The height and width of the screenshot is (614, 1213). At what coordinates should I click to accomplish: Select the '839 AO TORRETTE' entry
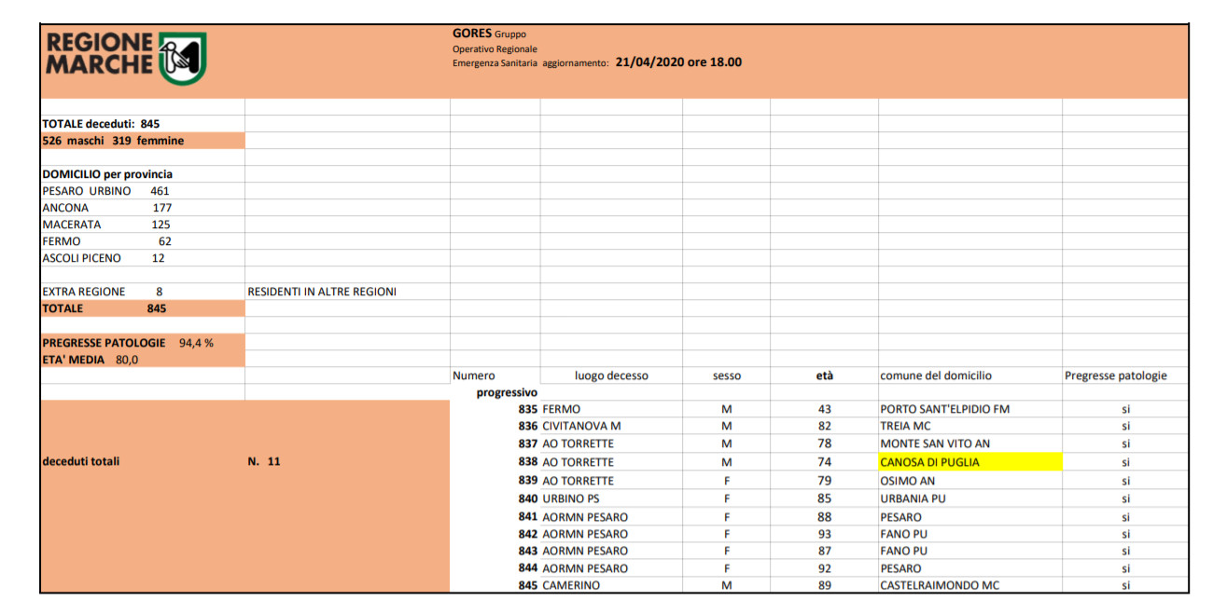tap(565, 481)
